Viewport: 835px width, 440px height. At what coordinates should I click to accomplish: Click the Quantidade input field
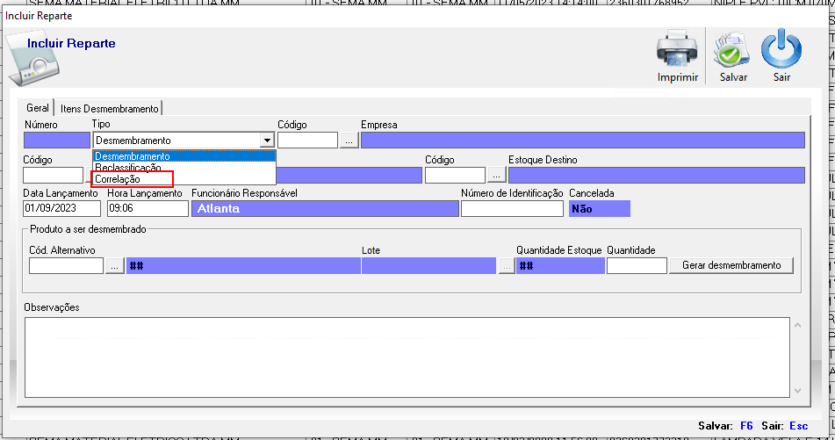click(637, 265)
